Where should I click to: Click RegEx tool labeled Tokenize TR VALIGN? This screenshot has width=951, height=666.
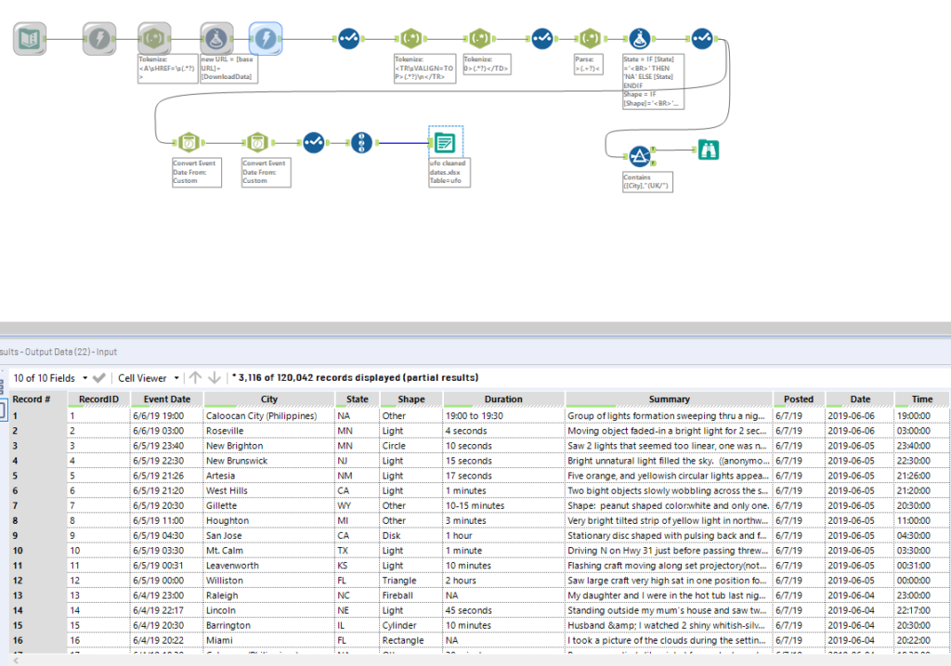(411, 39)
